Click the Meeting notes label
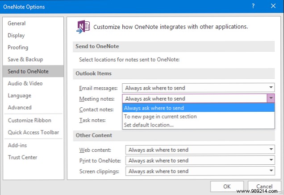Viewport: 284px width, 195px height. pos(97,99)
